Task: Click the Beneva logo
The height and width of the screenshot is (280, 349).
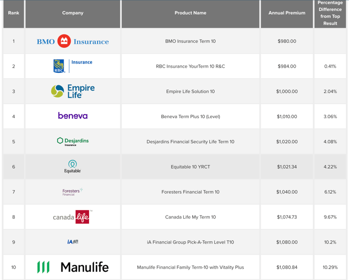Action: (x=72, y=116)
